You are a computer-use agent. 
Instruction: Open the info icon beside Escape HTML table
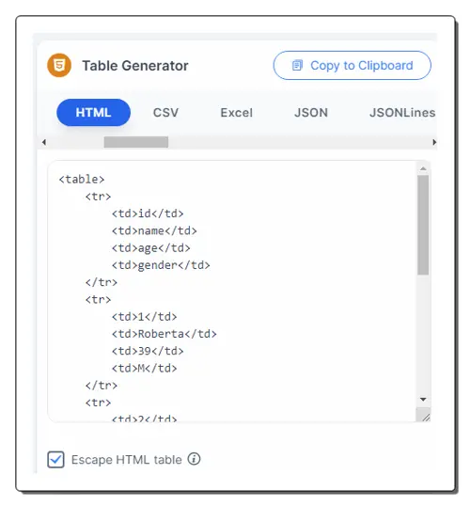coord(195,459)
